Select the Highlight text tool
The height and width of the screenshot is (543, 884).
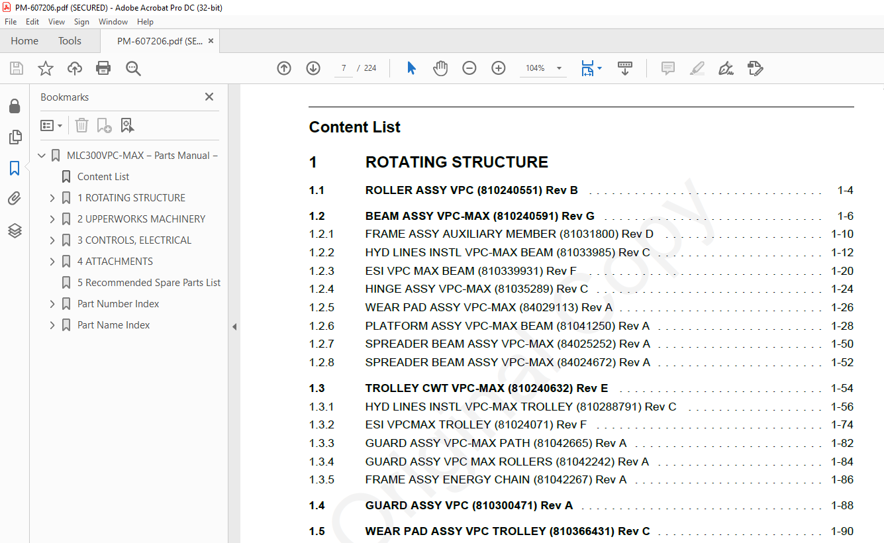[697, 68]
